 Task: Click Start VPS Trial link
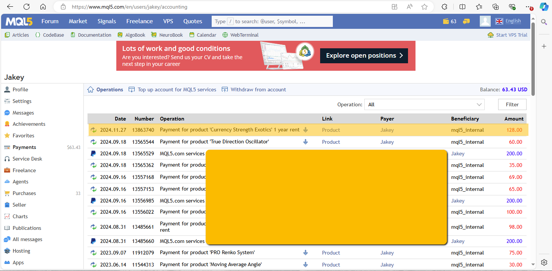507,35
